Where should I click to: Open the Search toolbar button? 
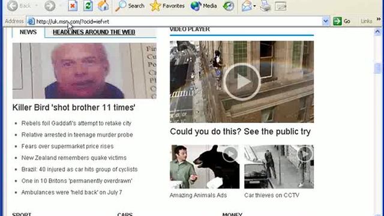(130, 5)
